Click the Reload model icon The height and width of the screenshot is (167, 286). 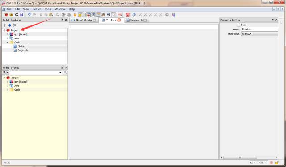(17, 15)
